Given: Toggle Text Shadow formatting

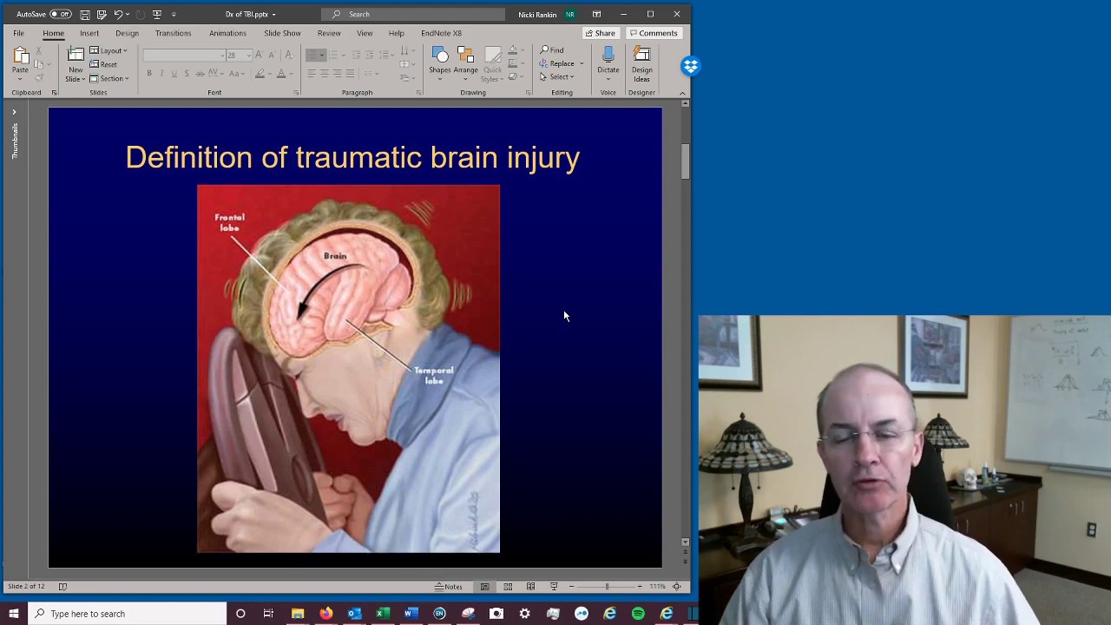Looking at the screenshot, I should [186, 74].
